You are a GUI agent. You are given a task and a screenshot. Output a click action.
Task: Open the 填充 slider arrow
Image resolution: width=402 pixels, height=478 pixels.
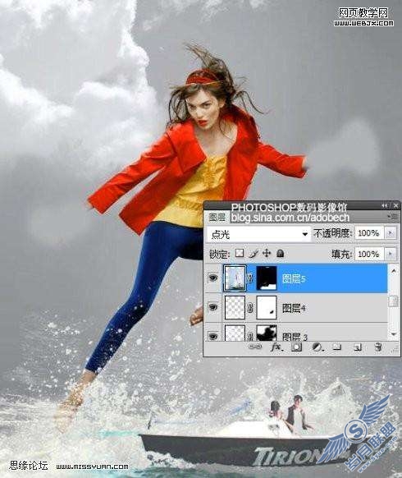pyautogui.click(x=391, y=254)
